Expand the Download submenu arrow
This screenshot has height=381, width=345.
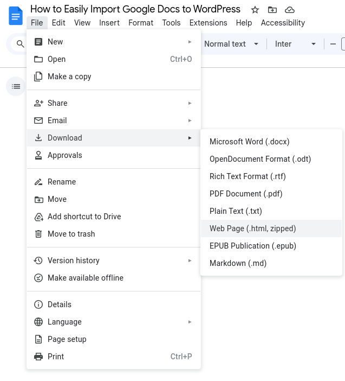click(x=190, y=138)
